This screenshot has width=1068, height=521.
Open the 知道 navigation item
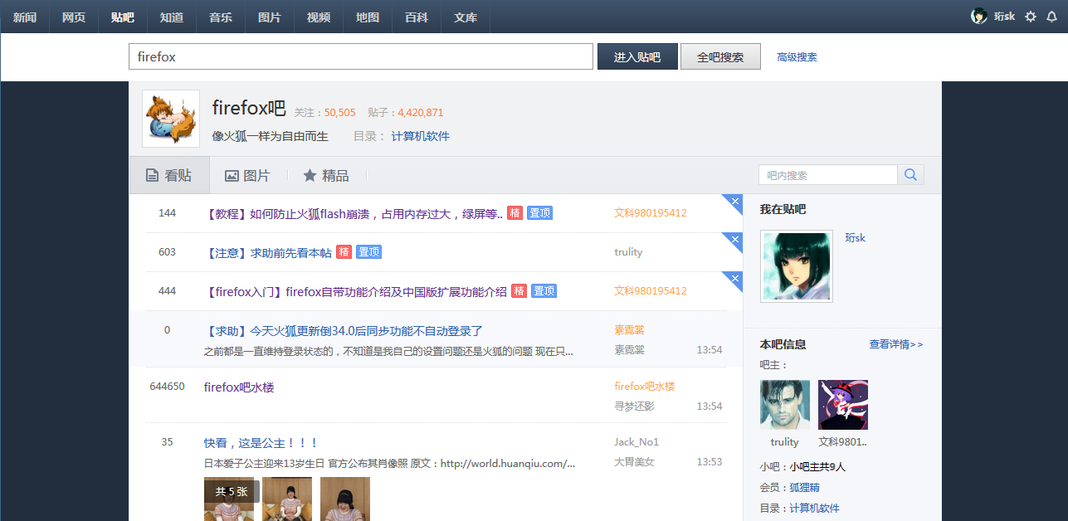pyautogui.click(x=172, y=17)
